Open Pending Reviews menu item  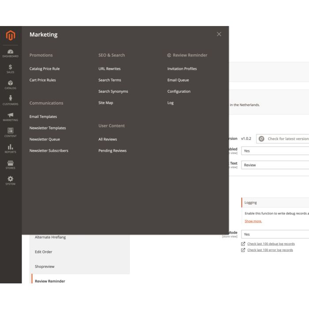(x=113, y=151)
